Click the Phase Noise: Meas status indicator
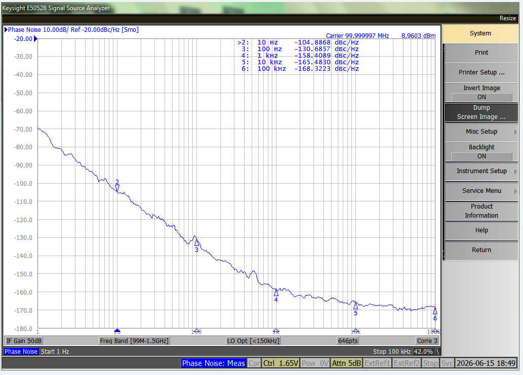This screenshot has height=375, width=523. 214,363
